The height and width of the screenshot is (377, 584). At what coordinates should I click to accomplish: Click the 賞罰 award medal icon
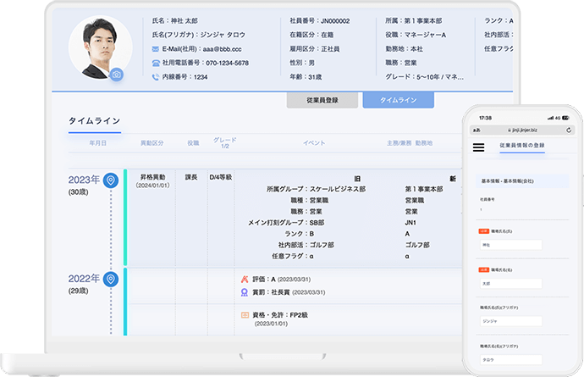(245, 292)
